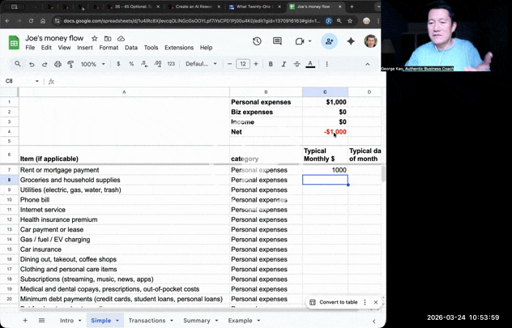
Task: Click the Gemini sparkle icon
Action: [351, 41]
